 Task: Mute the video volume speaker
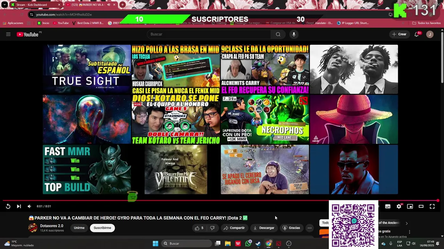(29, 206)
